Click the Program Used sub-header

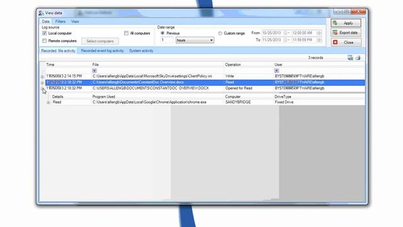pyautogui.click(x=104, y=96)
